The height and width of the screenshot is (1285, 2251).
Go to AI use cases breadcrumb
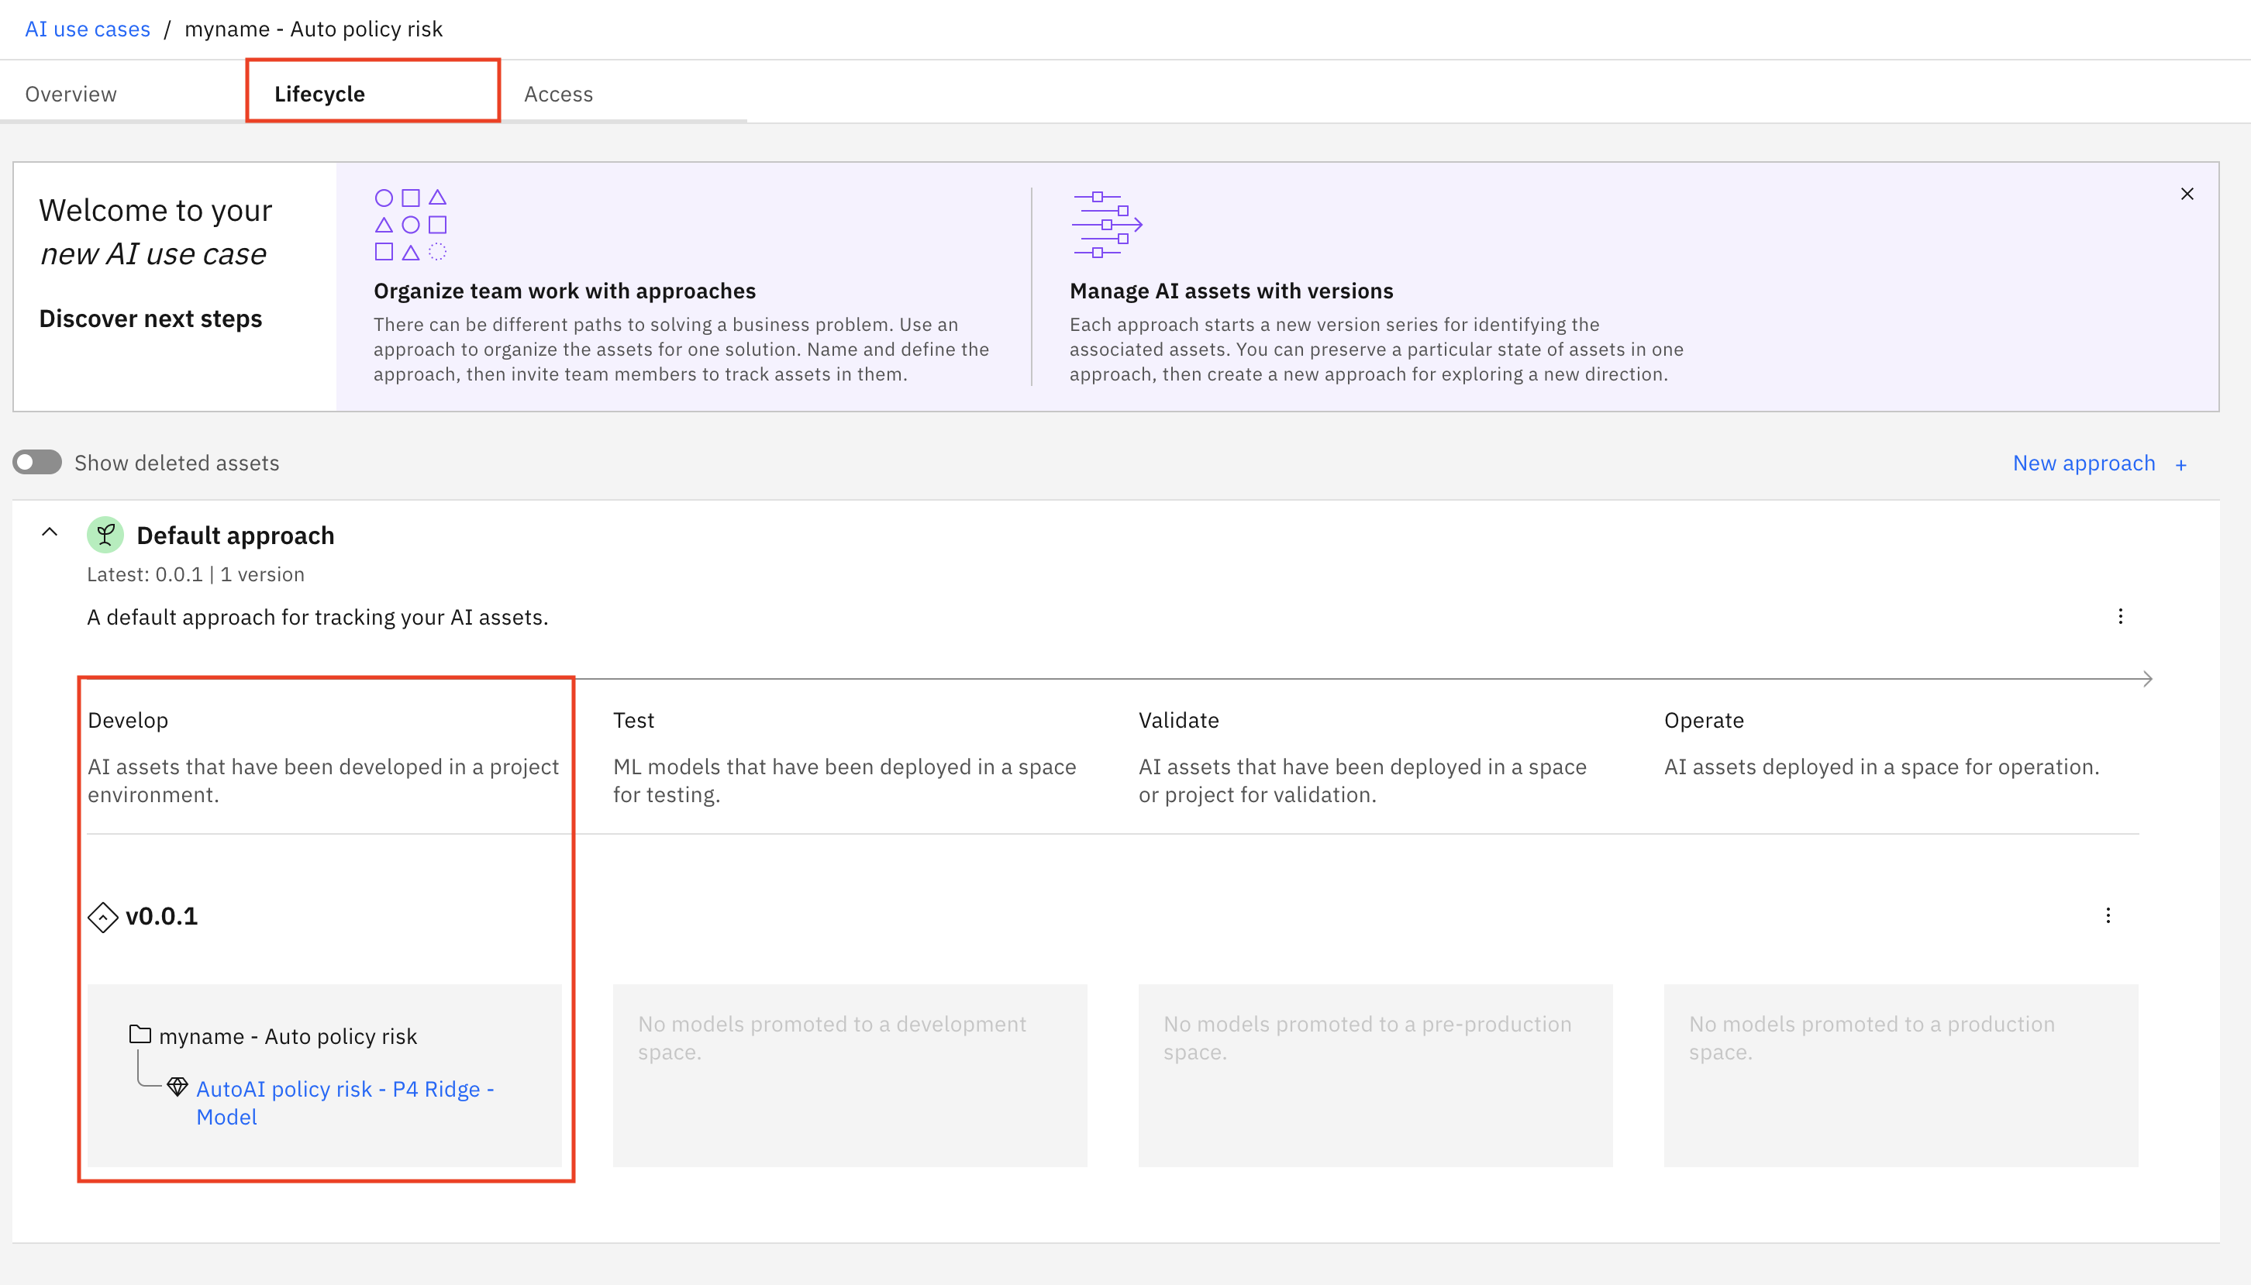[x=88, y=29]
